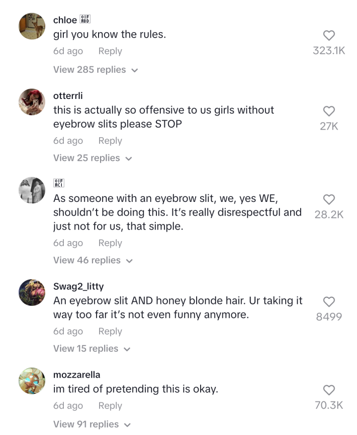Open otterrli's profile via username

(x=67, y=95)
